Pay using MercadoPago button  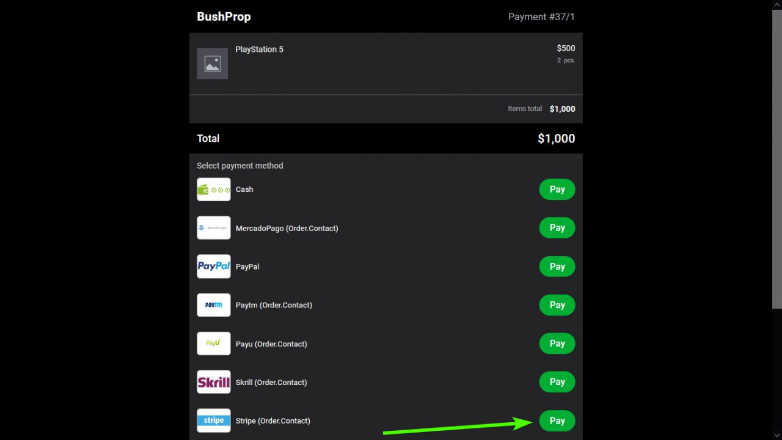[557, 228]
